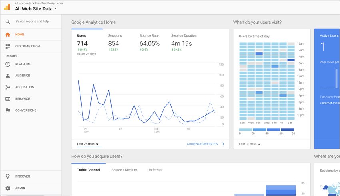The width and height of the screenshot is (340, 196).
Task: Click the Acquisition arrows icon
Action: [8, 87]
